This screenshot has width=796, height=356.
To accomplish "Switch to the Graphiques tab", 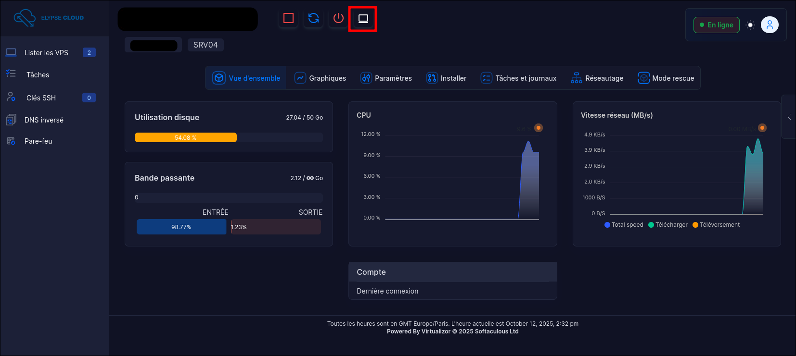I will point(320,78).
